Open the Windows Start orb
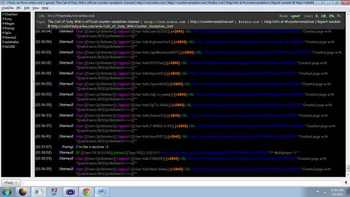Viewport: 350px width, 197px height. click(7, 192)
